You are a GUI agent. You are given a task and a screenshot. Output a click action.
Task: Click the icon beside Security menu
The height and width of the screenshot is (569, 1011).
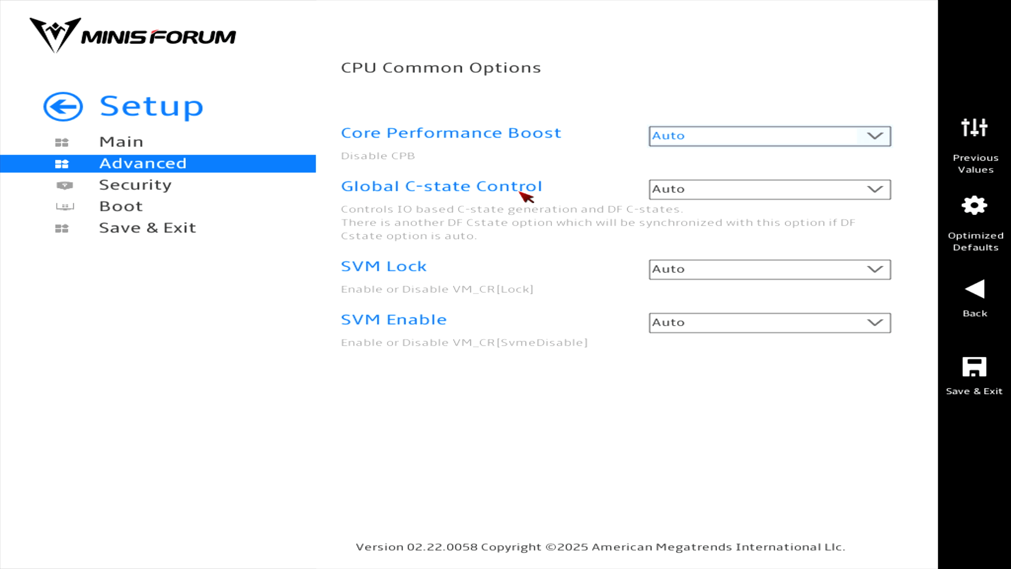(64, 185)
